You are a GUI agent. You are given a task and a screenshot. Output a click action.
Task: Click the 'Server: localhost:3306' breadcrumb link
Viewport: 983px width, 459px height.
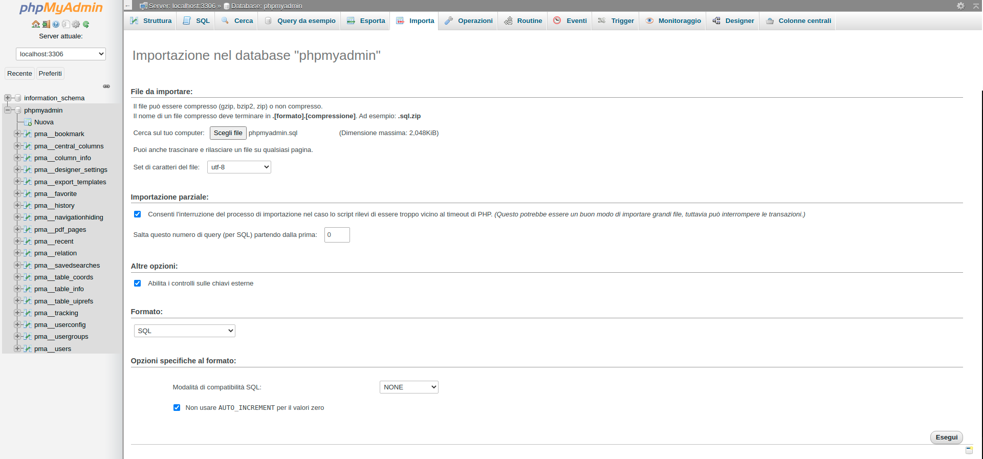pyautogui.click(x=182, y=6)
